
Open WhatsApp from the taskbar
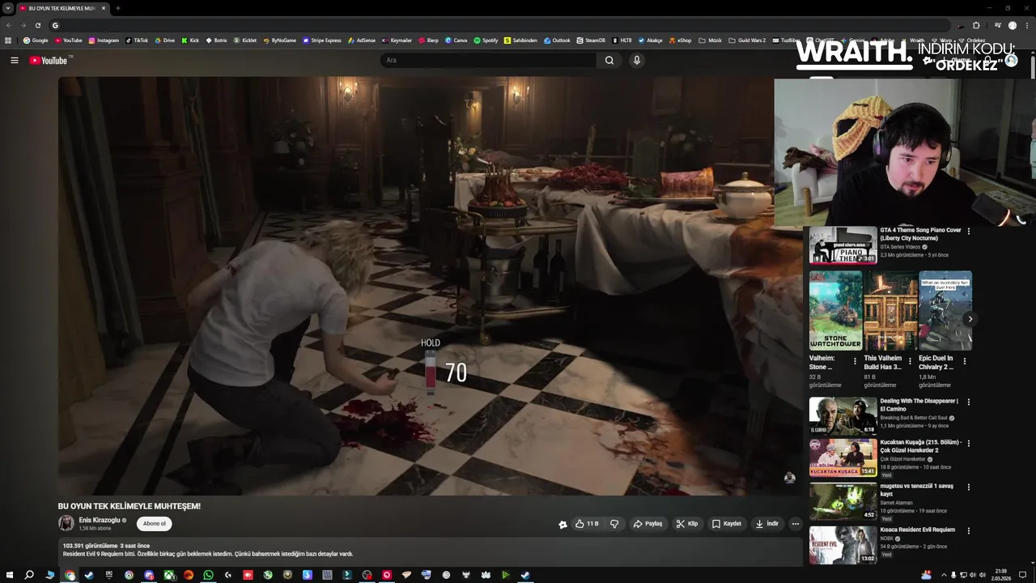click(x=208, y=575)
